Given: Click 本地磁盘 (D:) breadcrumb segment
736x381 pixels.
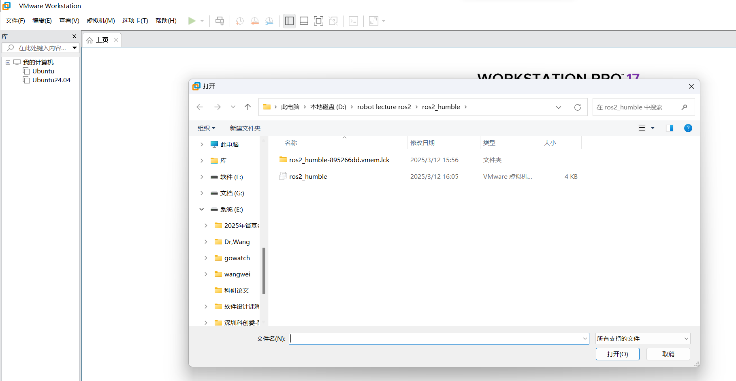Looking at the screenshot, I should [x=328, y=107].
